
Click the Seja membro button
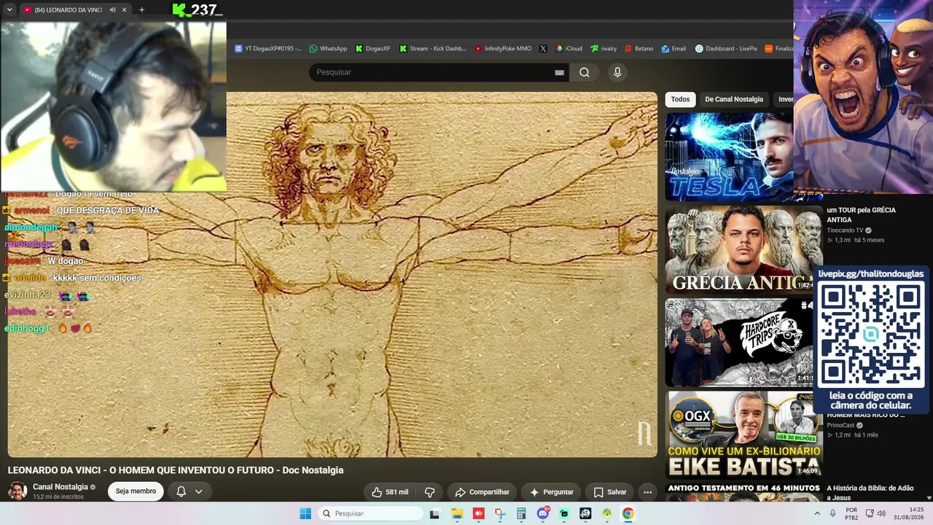pyautogui.click(x=136, y=491)
